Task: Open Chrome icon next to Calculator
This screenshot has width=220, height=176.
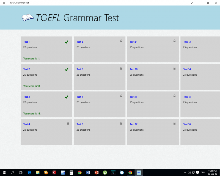Action: coord(80,172)
